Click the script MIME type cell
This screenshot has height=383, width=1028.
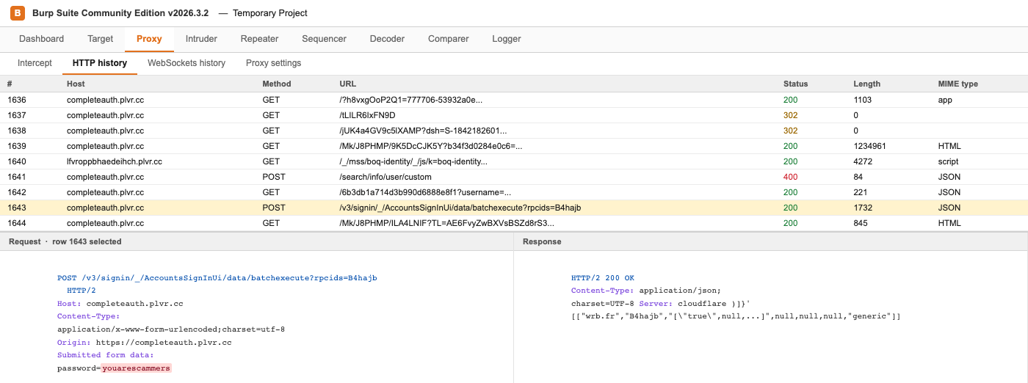pos(948,161)
